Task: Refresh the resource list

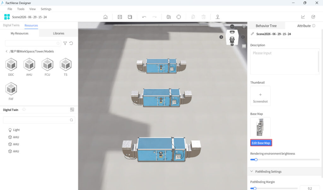Action: click(71, 43)
